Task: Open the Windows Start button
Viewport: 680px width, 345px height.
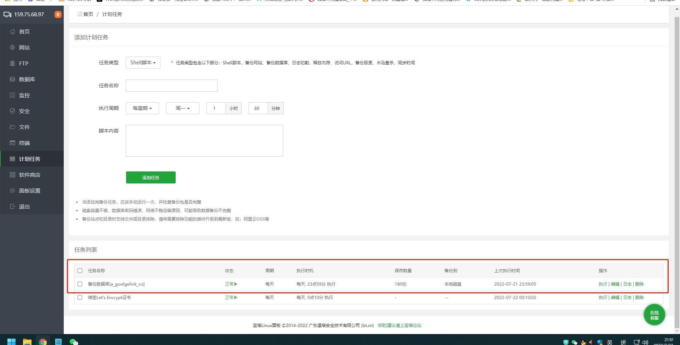Action: [x=12, y=341]
